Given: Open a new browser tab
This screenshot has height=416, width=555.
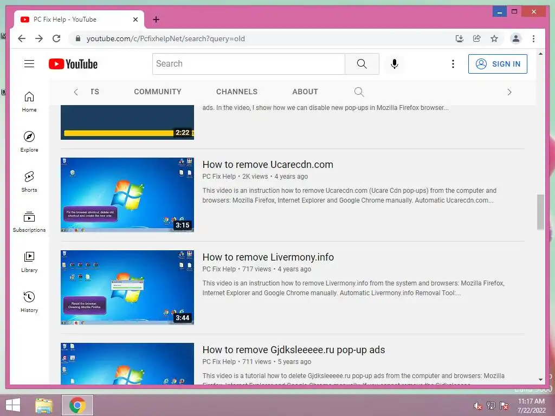Looking at the screenshot, I should coord(156,19).
